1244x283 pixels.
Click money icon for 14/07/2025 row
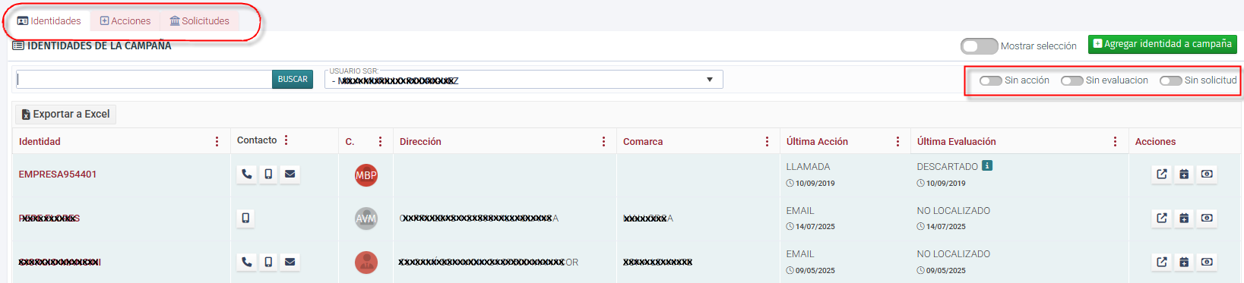[1207, 218]
